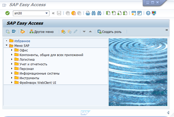Viewport: 174px width, 117px height.
Task: Click the Find binoculars icon
Action: pyautogui.click(x=93, y=13)
